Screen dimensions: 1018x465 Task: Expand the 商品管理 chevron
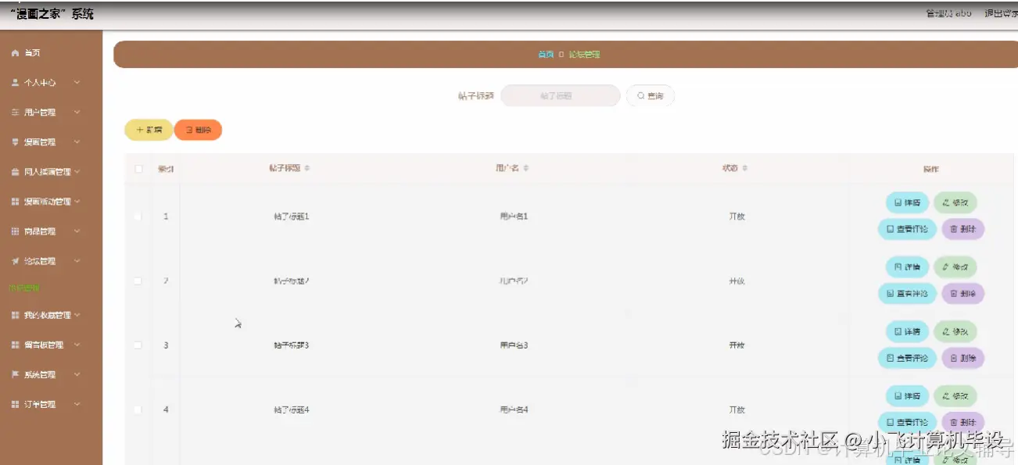click(77, 231)
